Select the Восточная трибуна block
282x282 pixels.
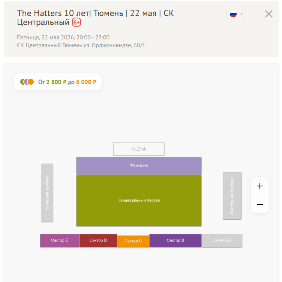(232, 196)
